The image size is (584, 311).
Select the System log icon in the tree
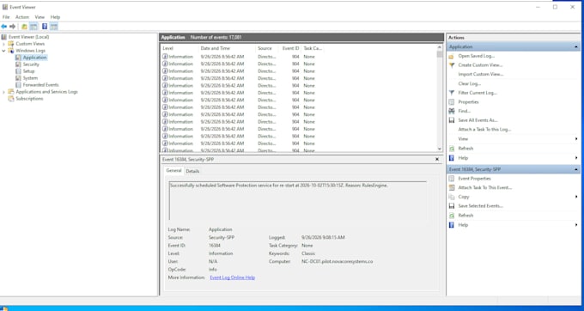pyautogui.click(x=18, y=78)
